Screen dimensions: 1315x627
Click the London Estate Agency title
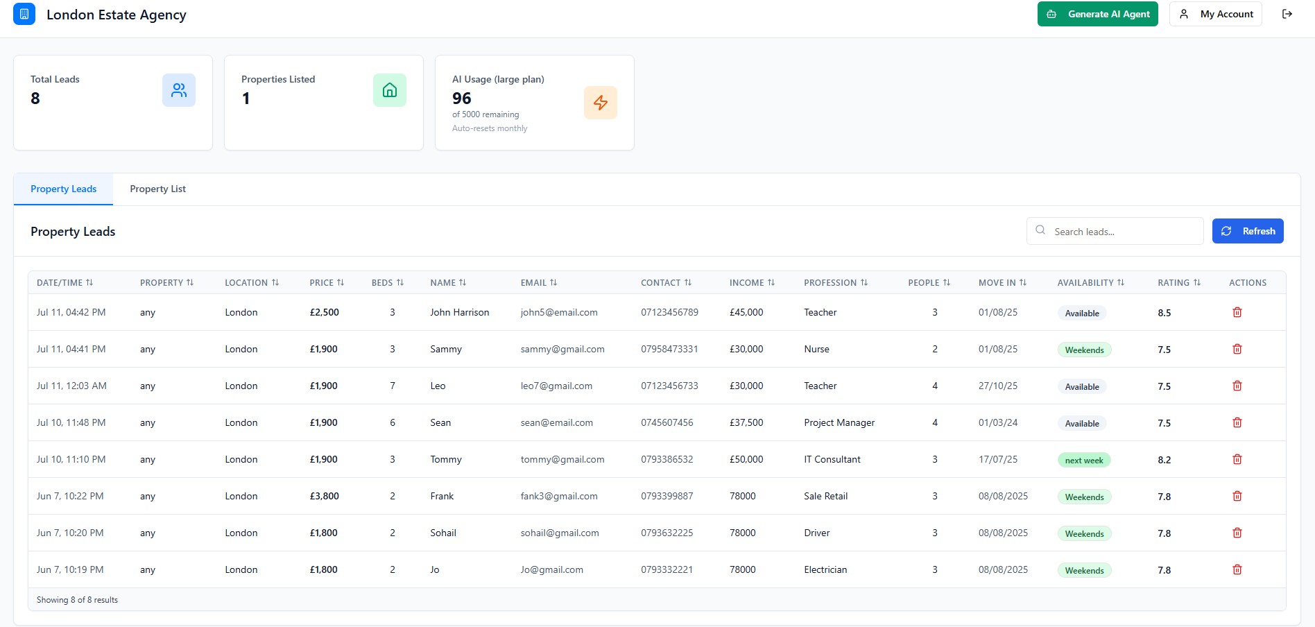pos(117,15)
